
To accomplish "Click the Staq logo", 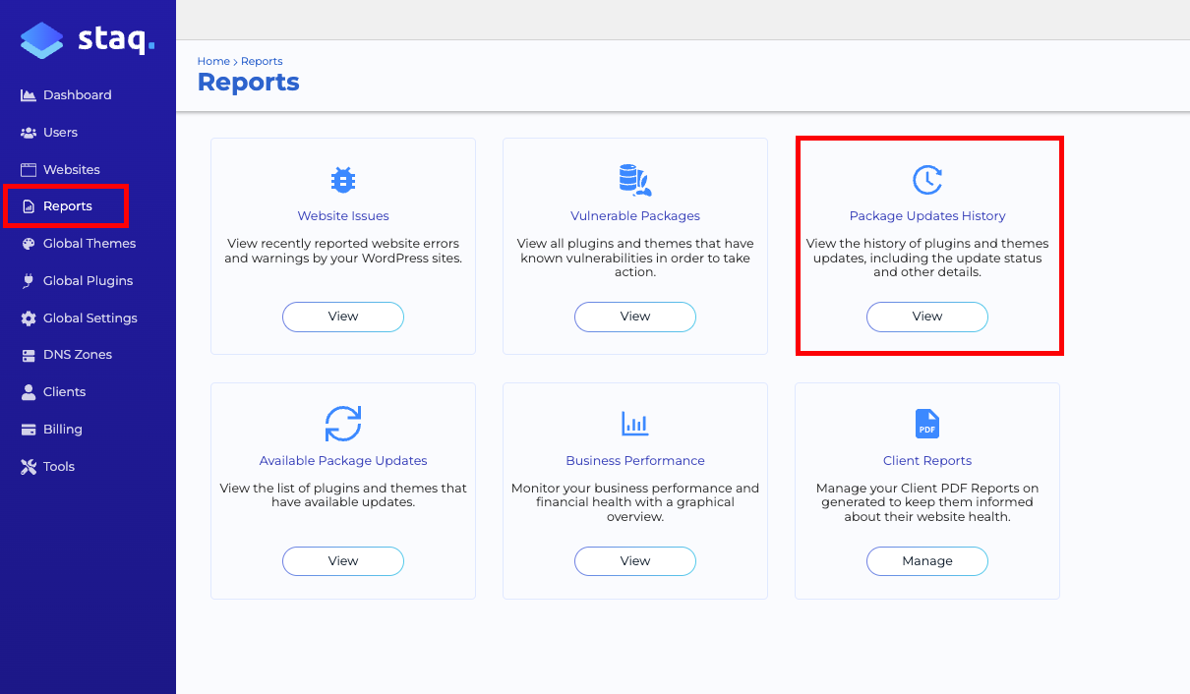I will [x=87, y=39].
